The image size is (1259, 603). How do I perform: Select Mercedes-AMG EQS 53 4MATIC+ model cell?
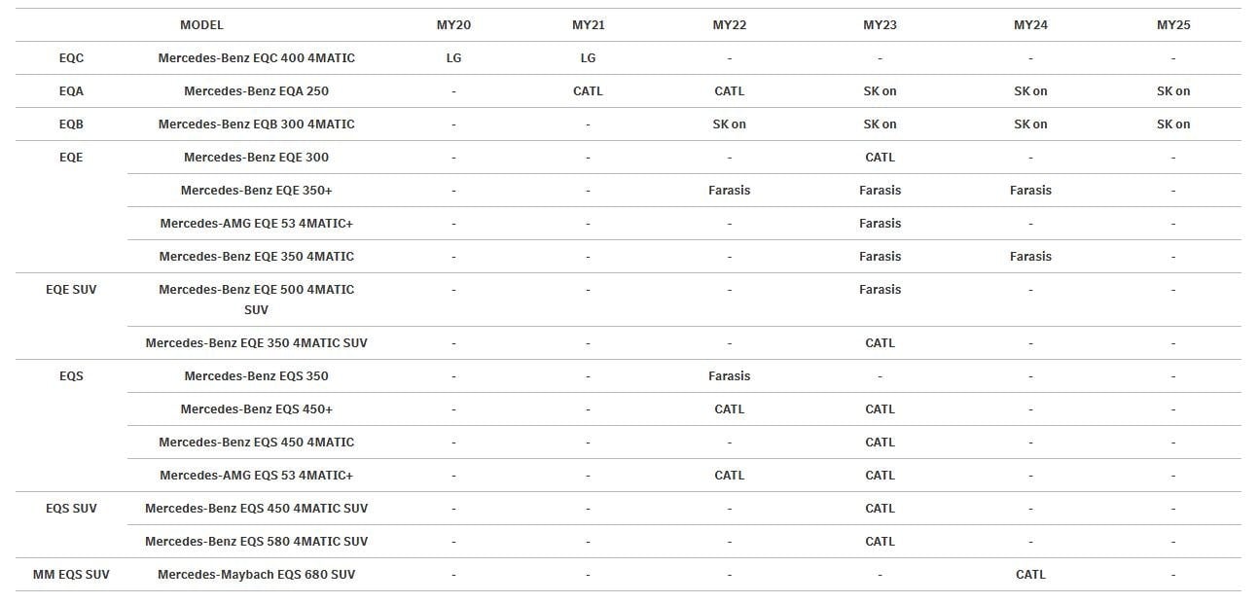pos(257,476)
